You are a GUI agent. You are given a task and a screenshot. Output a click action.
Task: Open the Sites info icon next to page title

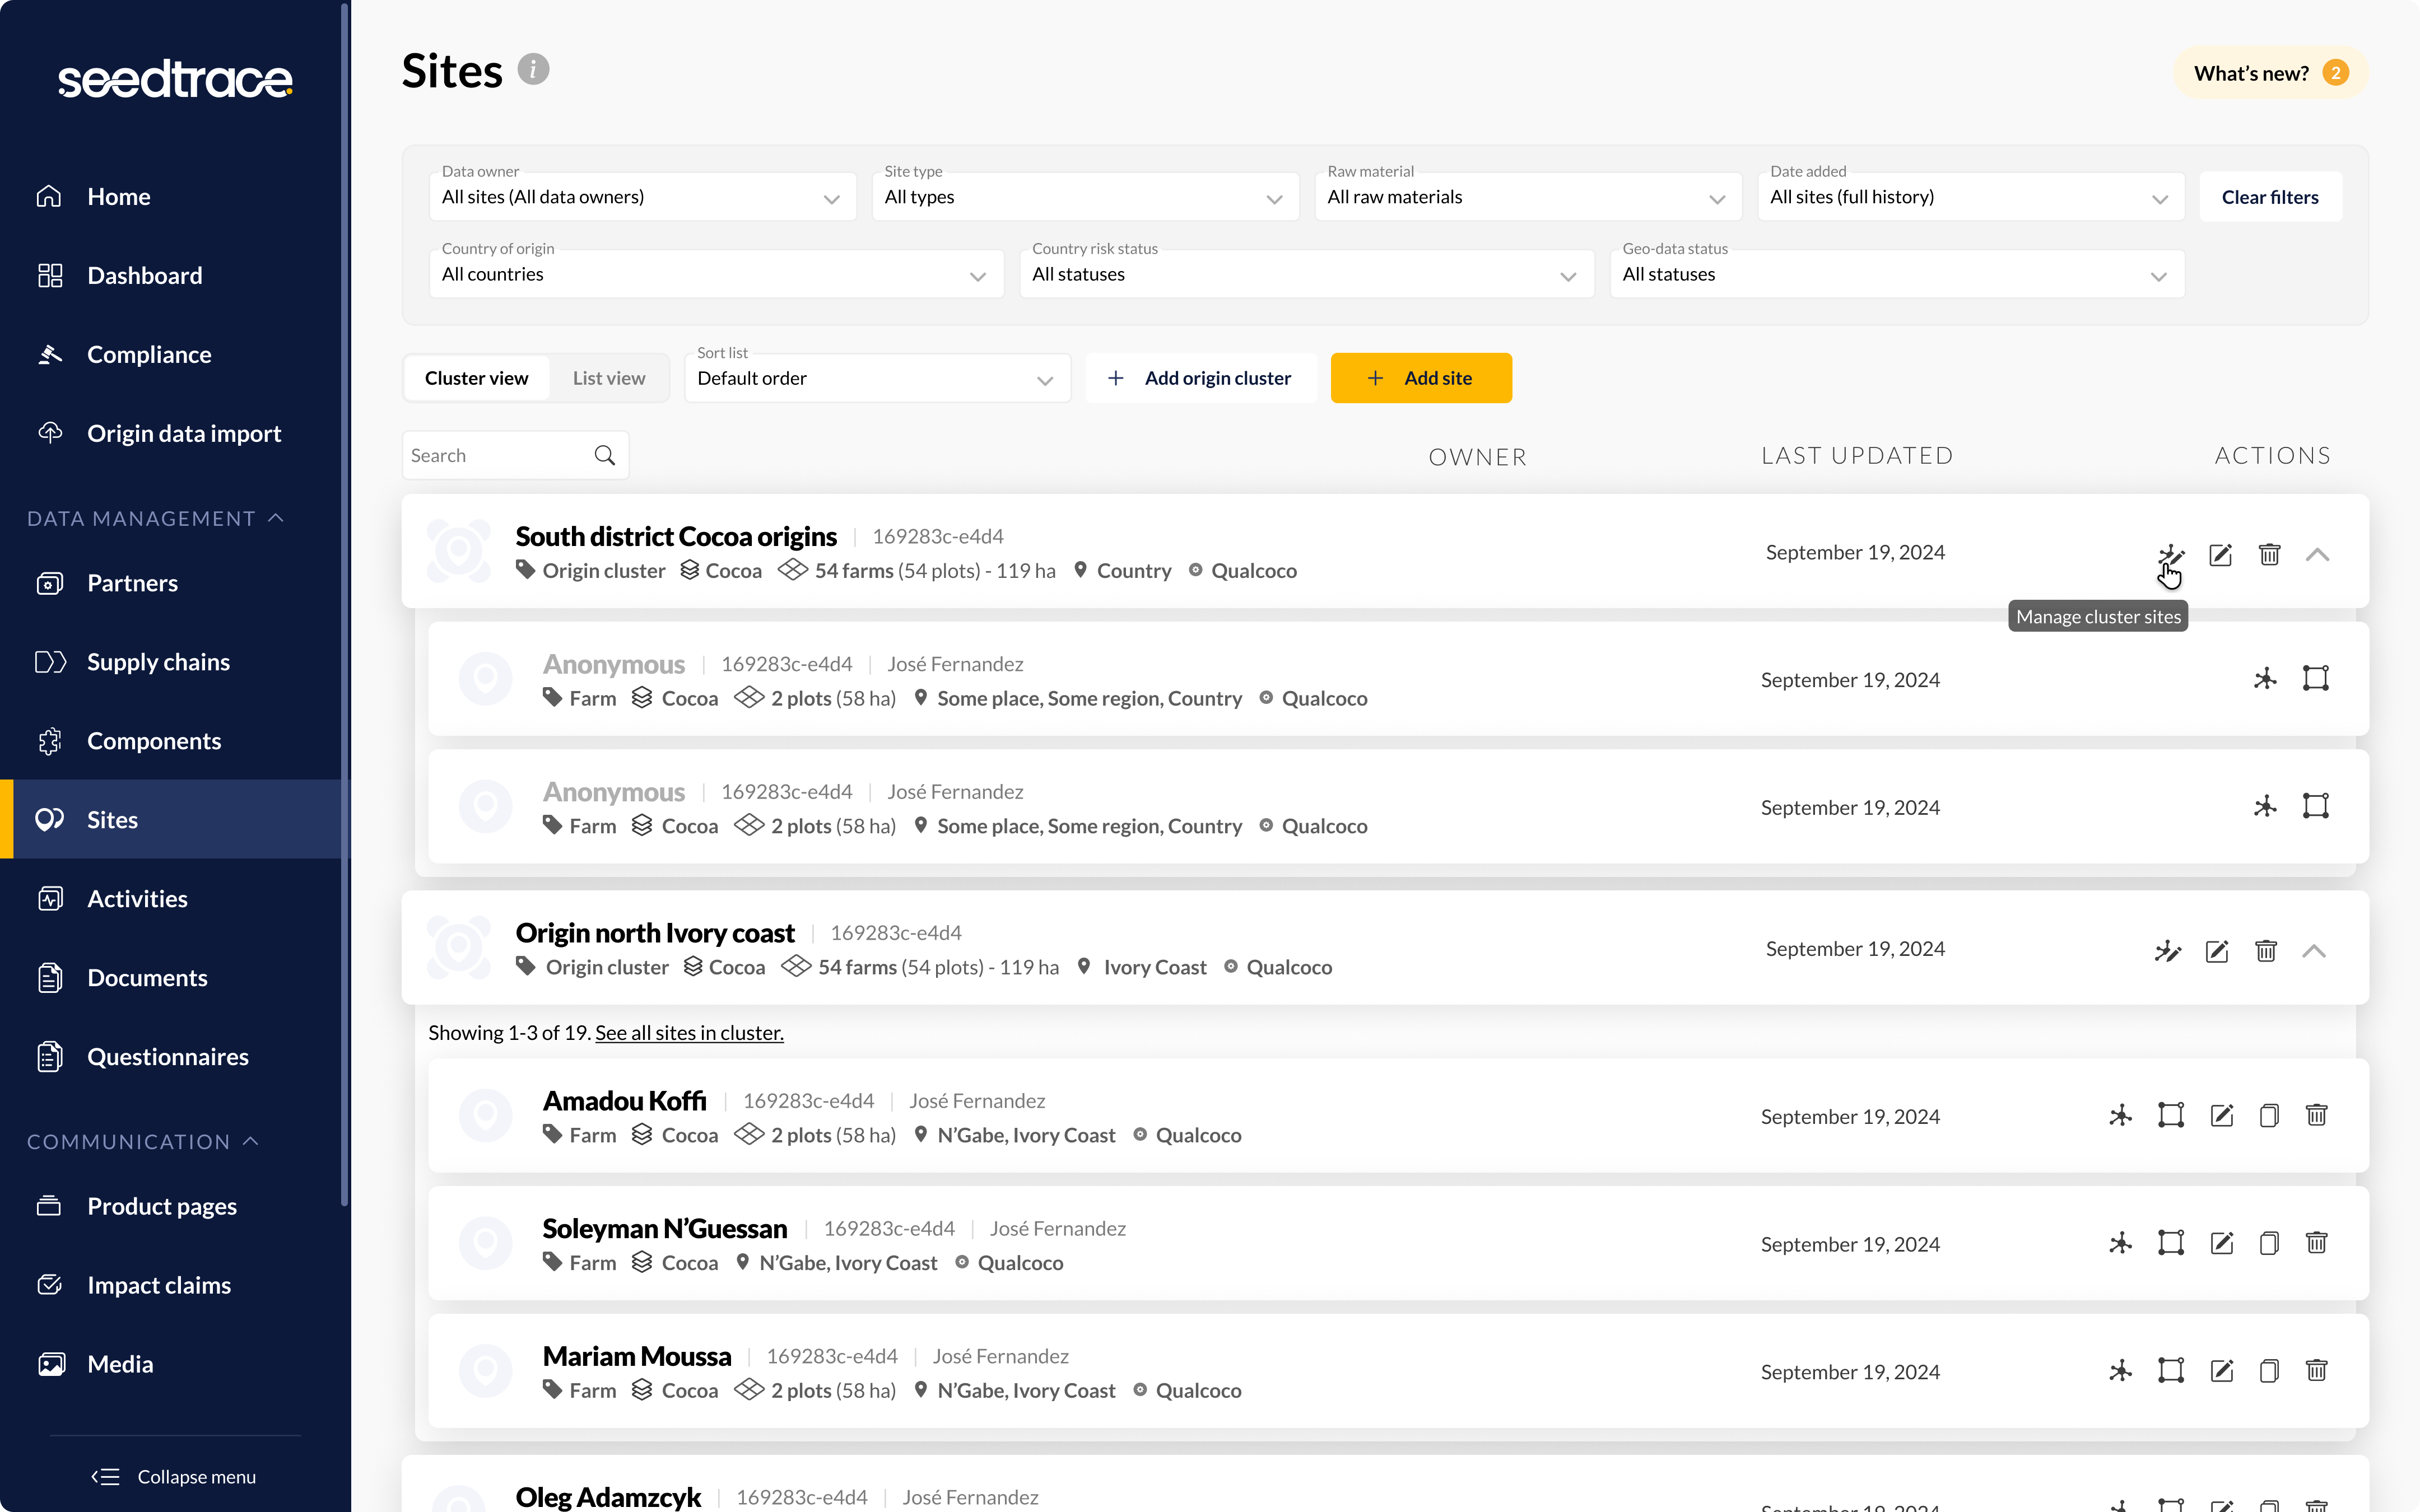[533, 69]
